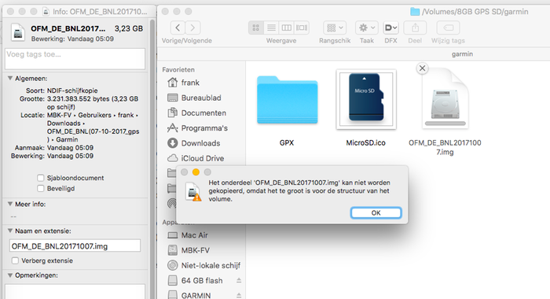Toggle the Sjabloondocument checkbox

point(41,178)
